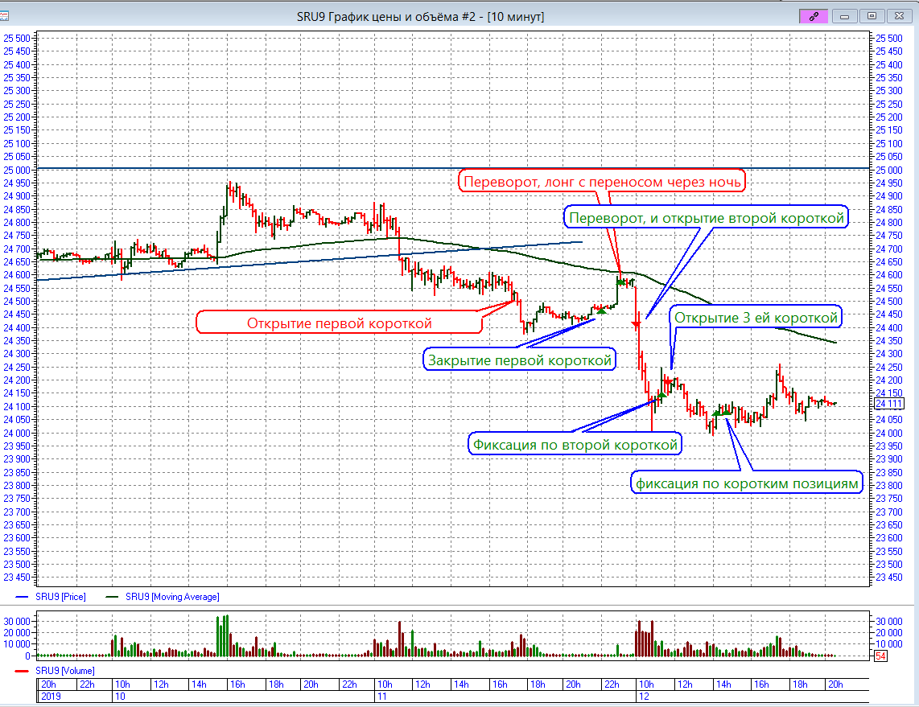This screenshot has height=707, width=919.
Task: Click the green line marker beside Moving Average
Action: coord(113,597)
